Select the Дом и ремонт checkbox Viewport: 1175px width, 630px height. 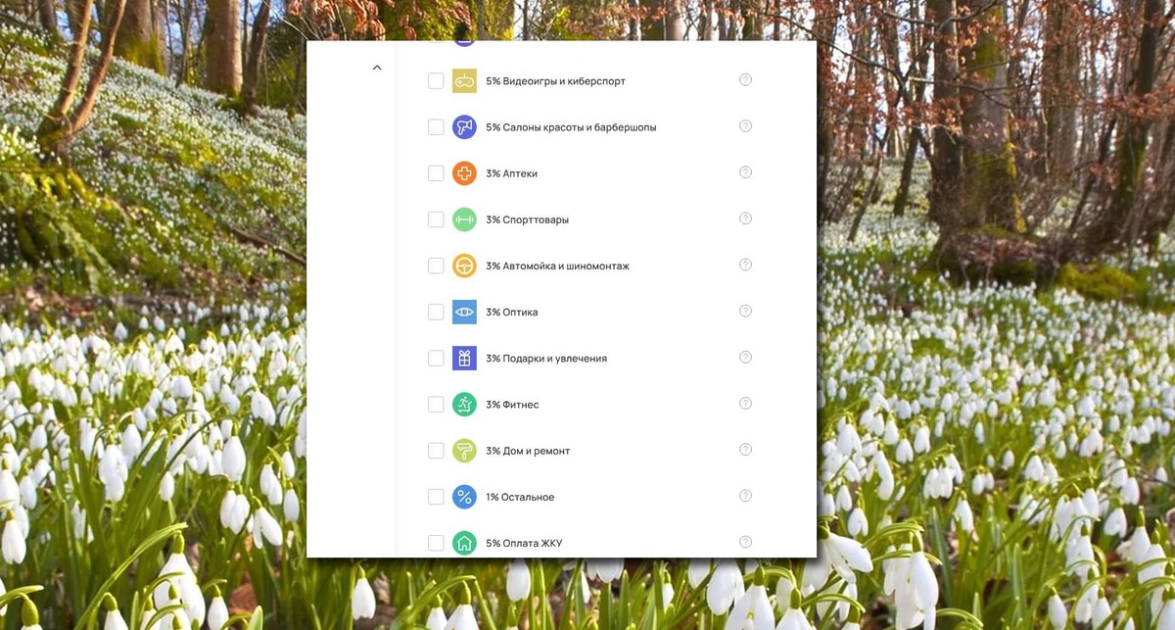436,451
